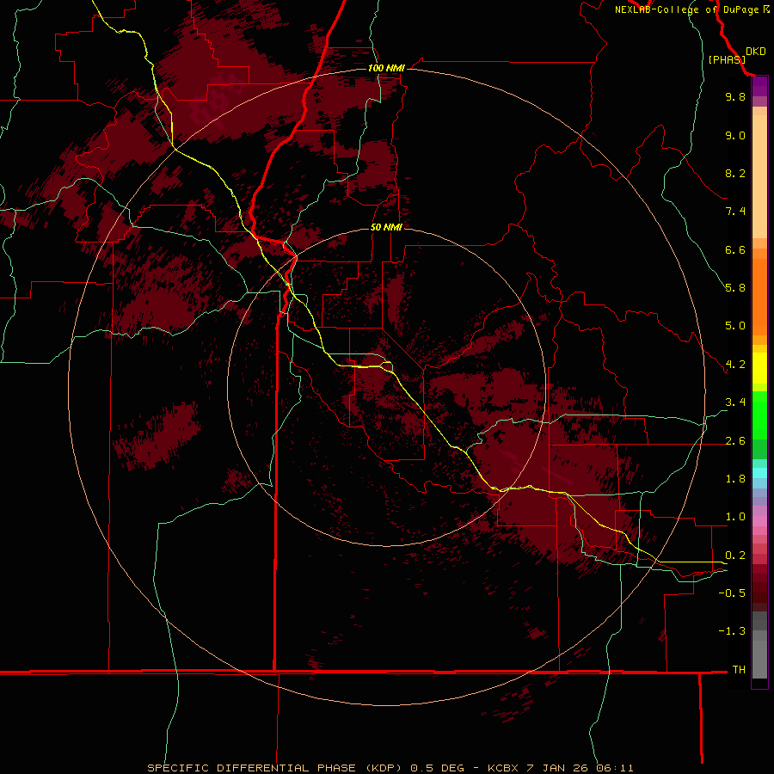Click the 3.4 legend value
This screenshot has width=774, height=774.
click(735, 402)
